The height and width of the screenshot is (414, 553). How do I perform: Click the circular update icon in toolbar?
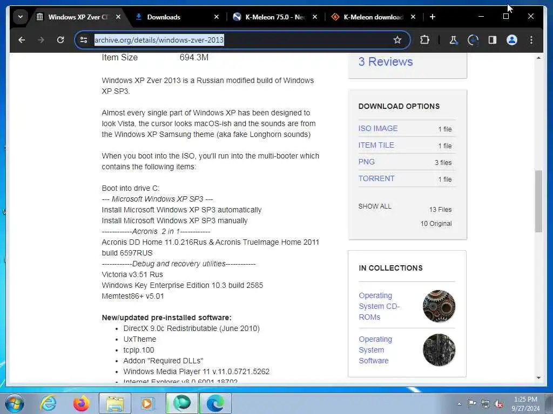(473, 40)
